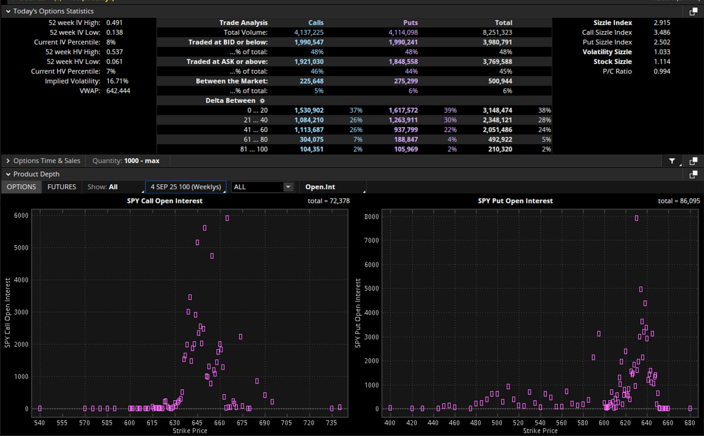Expand the Options Time & Sales section
Viewport: 704px width, 436px height.
(x=8, y=161)
